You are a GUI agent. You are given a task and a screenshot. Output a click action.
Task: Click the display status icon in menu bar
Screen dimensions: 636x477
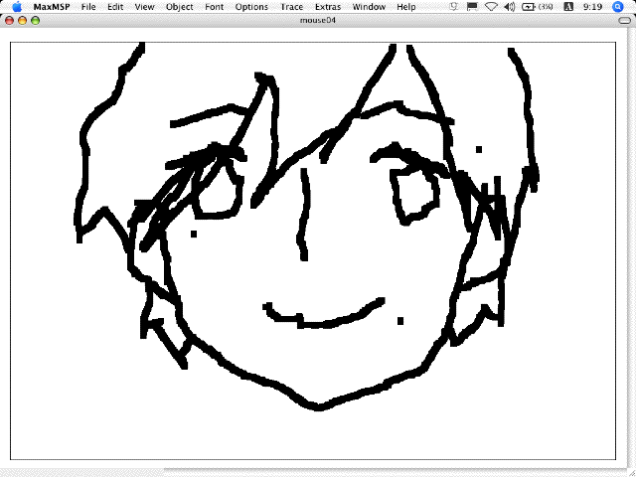pos(472,7)
